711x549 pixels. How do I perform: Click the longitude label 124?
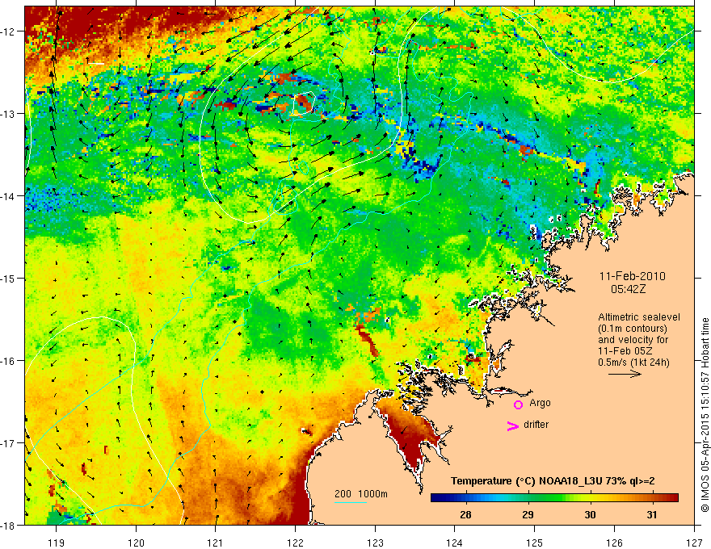455,543
